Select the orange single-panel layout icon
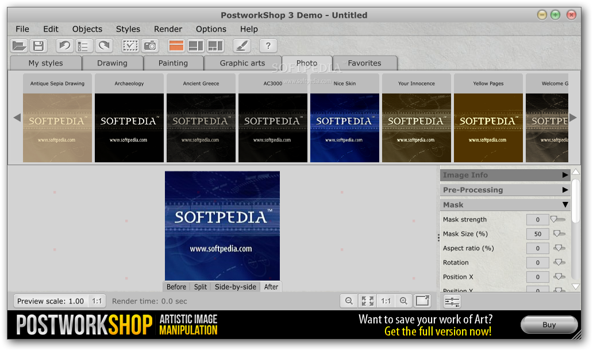The height and width of the screenshot is (351, 593). 176,46
